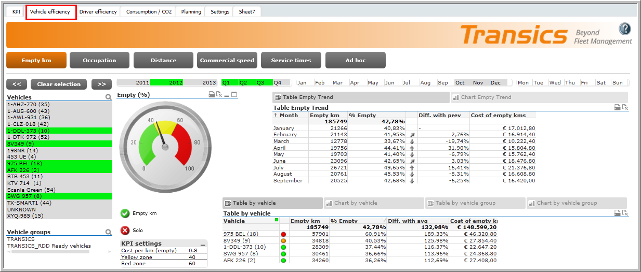The image size is (641, 272).
Task: Print the Table by vehicle
Action: pyautogui.click(x=617, y=213)
